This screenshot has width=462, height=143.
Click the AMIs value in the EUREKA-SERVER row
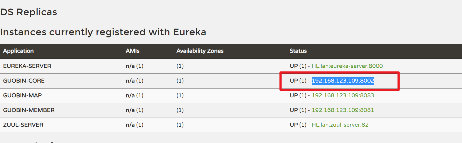[134, 66]
